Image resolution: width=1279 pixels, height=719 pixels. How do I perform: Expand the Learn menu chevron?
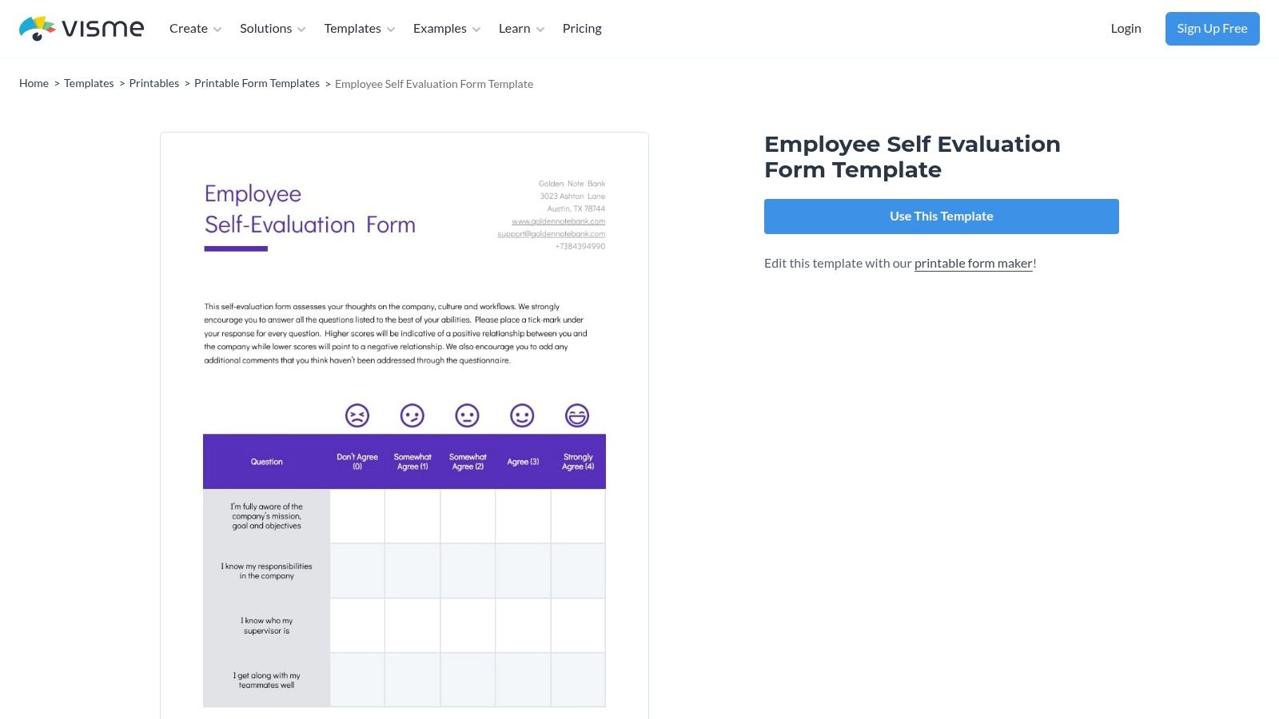(540, 30)
